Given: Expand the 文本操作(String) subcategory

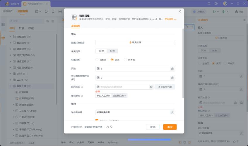Looking at the screenshot, I should pyautogui.click(x=13, y=111).
